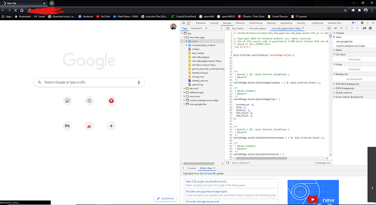Image resolution: width=376 pixels, height=205 pixels.
Task: Switch to the Network panel tab
Action: click(x=240, y=23)
